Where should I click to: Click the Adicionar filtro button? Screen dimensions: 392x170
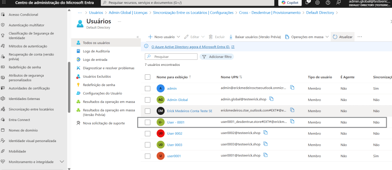[x=216, y=57]
